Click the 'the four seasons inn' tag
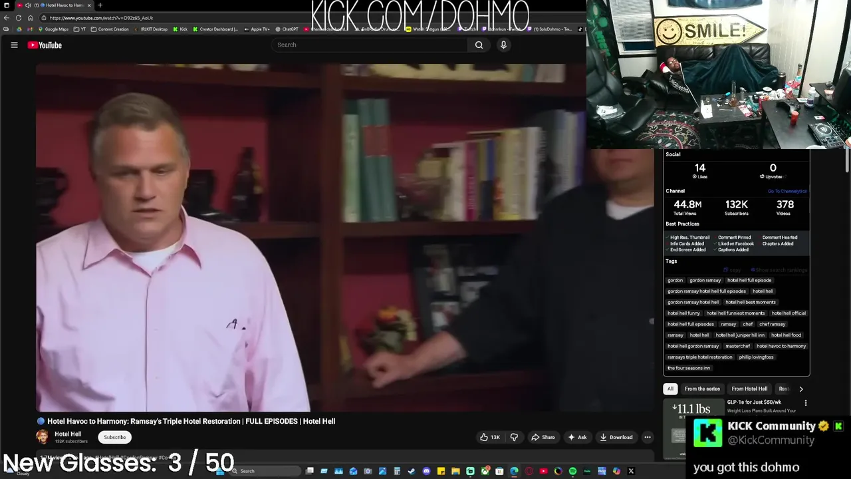The image size is (851, 479). tap(689, 368)
